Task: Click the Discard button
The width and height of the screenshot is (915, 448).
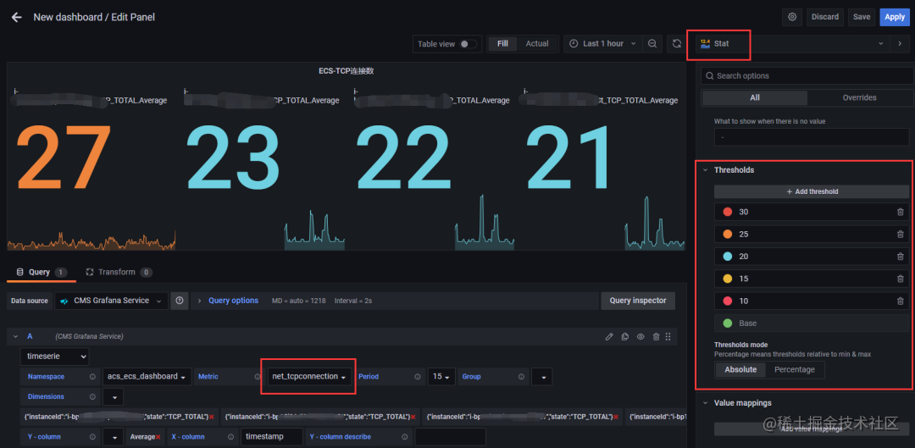Action: tap(825, 17)
